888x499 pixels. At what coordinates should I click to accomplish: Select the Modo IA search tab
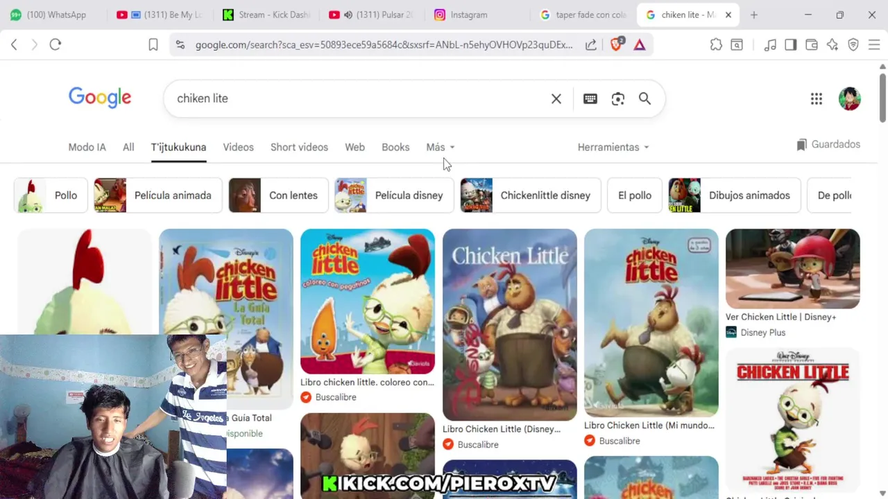point(87,147)
